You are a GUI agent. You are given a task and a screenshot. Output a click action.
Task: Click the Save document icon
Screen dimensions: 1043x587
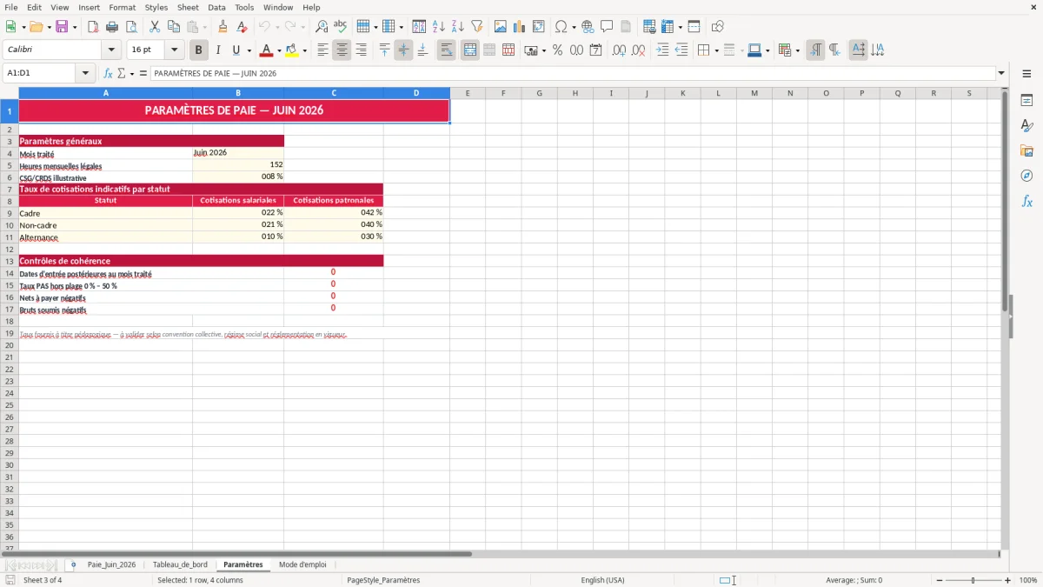(x=62, y=27)
